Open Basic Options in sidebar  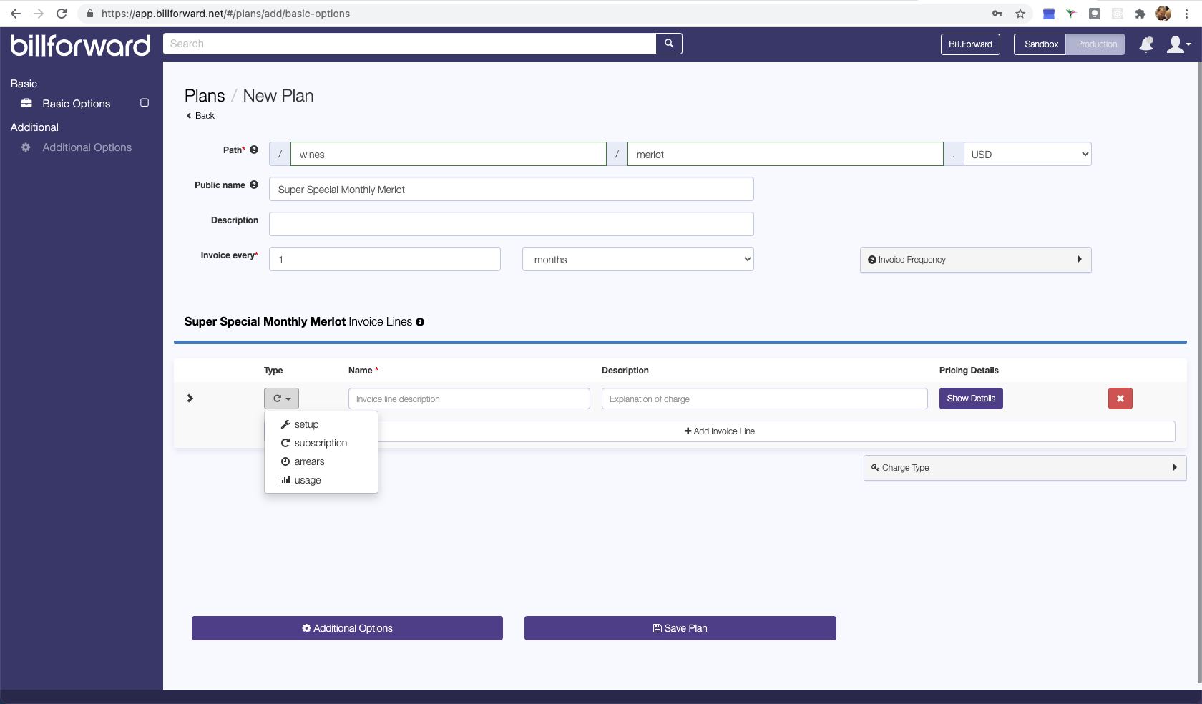pyautogui.click(x=77, y=104)
